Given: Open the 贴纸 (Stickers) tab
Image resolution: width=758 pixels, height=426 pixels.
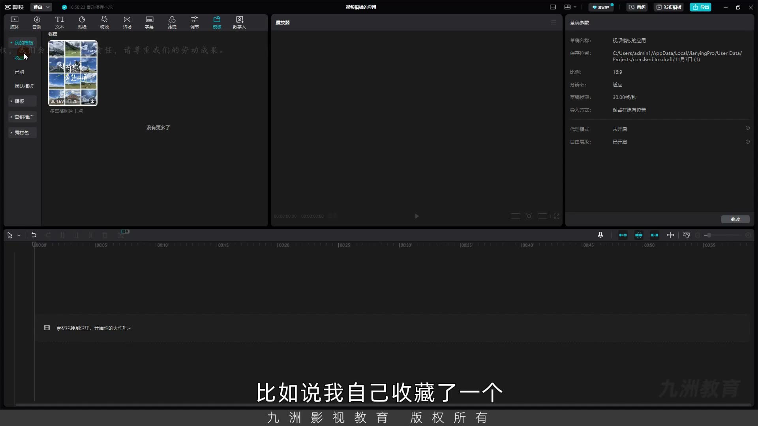Looking at the screenshot, I should click(82, 22).
